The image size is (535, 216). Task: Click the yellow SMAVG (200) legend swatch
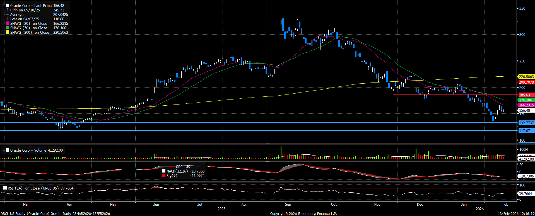click(8, 33)
